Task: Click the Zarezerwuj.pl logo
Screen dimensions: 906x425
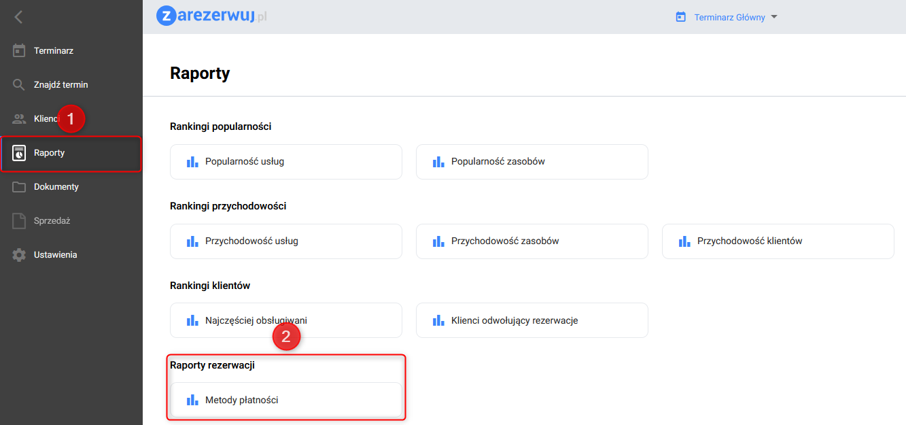Action: pos(211,16)
